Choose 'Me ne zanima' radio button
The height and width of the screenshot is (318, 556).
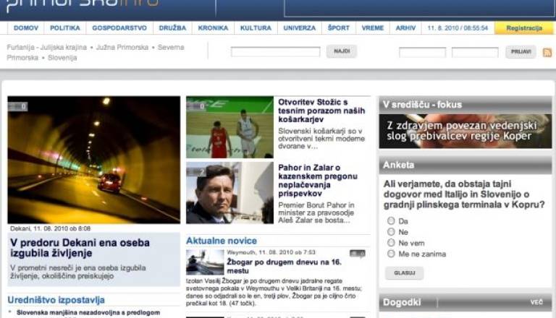[392, 254]
